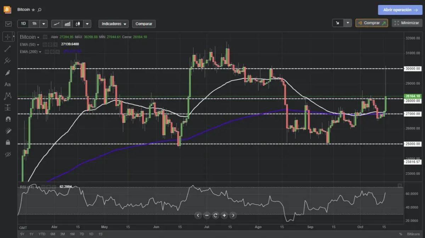
Task: Select the 1D timeframe
Action: 23,24
